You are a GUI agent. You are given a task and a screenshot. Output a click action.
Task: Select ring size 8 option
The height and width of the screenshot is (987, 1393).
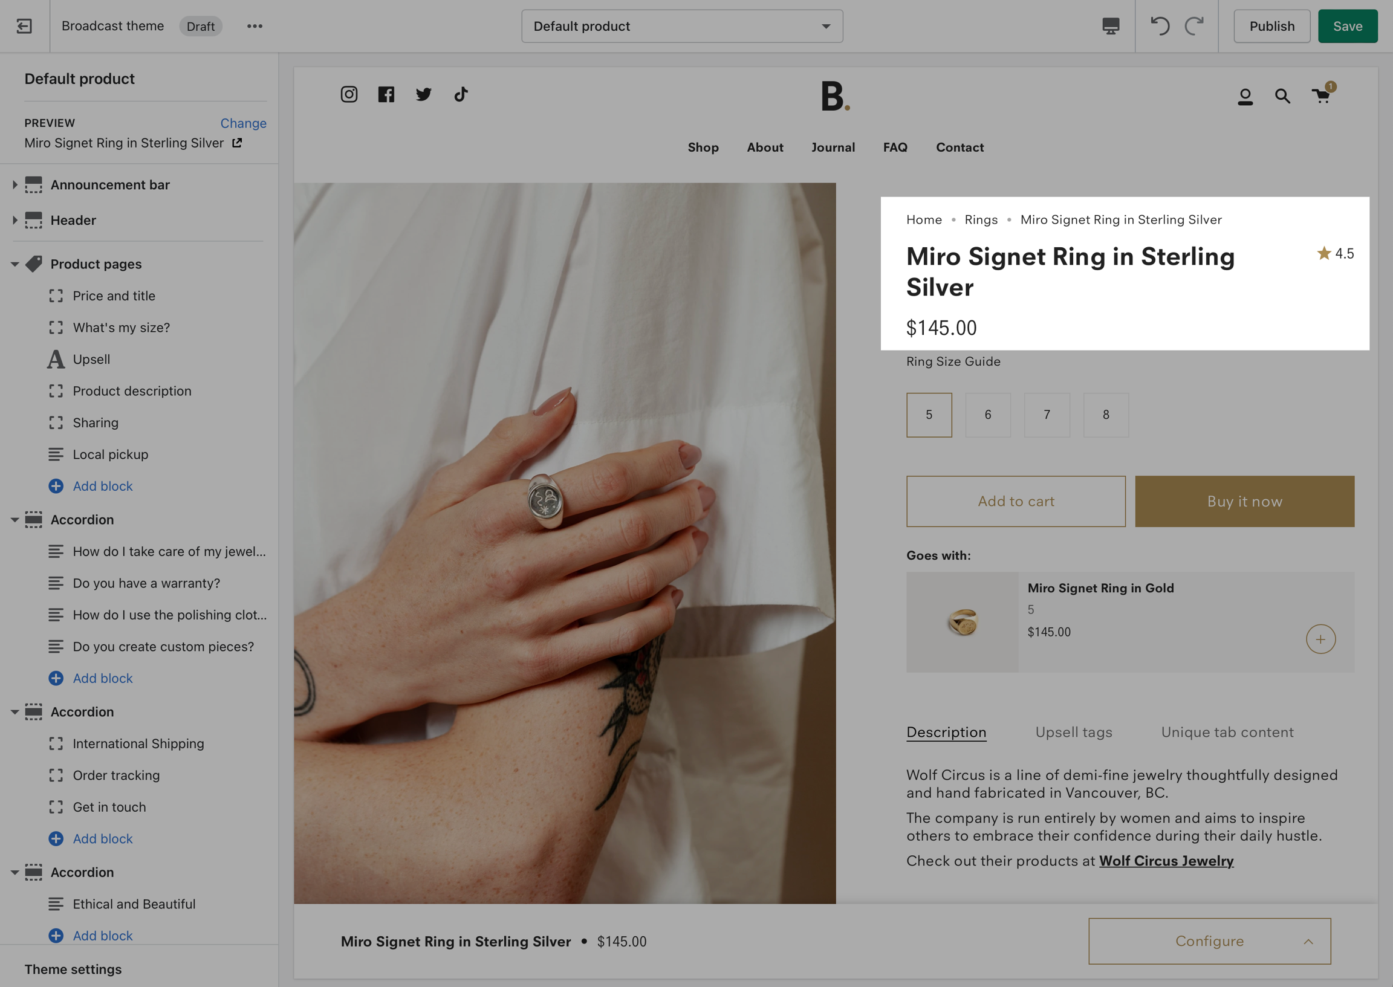coord(1106,415)
